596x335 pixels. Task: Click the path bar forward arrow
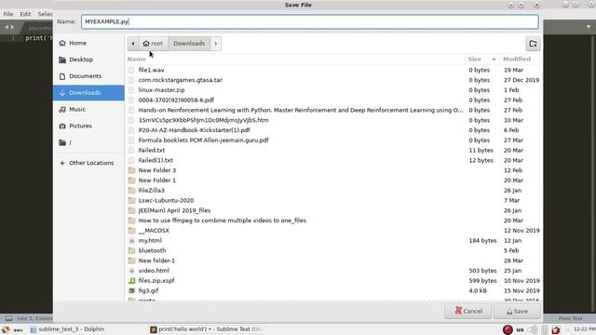pyautogui.click(x=216, y=44)
